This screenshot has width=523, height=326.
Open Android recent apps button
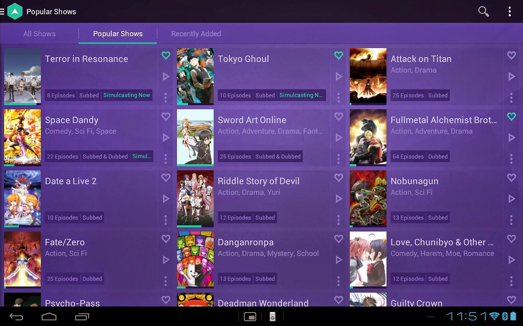82,317
